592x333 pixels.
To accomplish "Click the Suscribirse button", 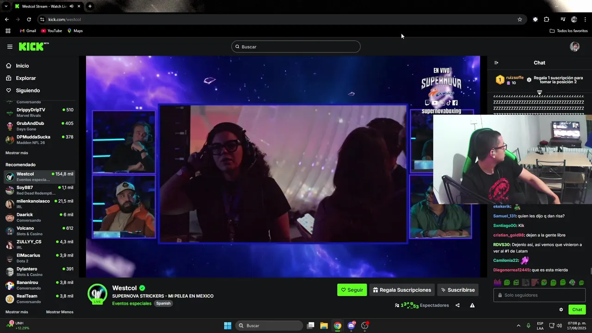I will tap(458, 290).
